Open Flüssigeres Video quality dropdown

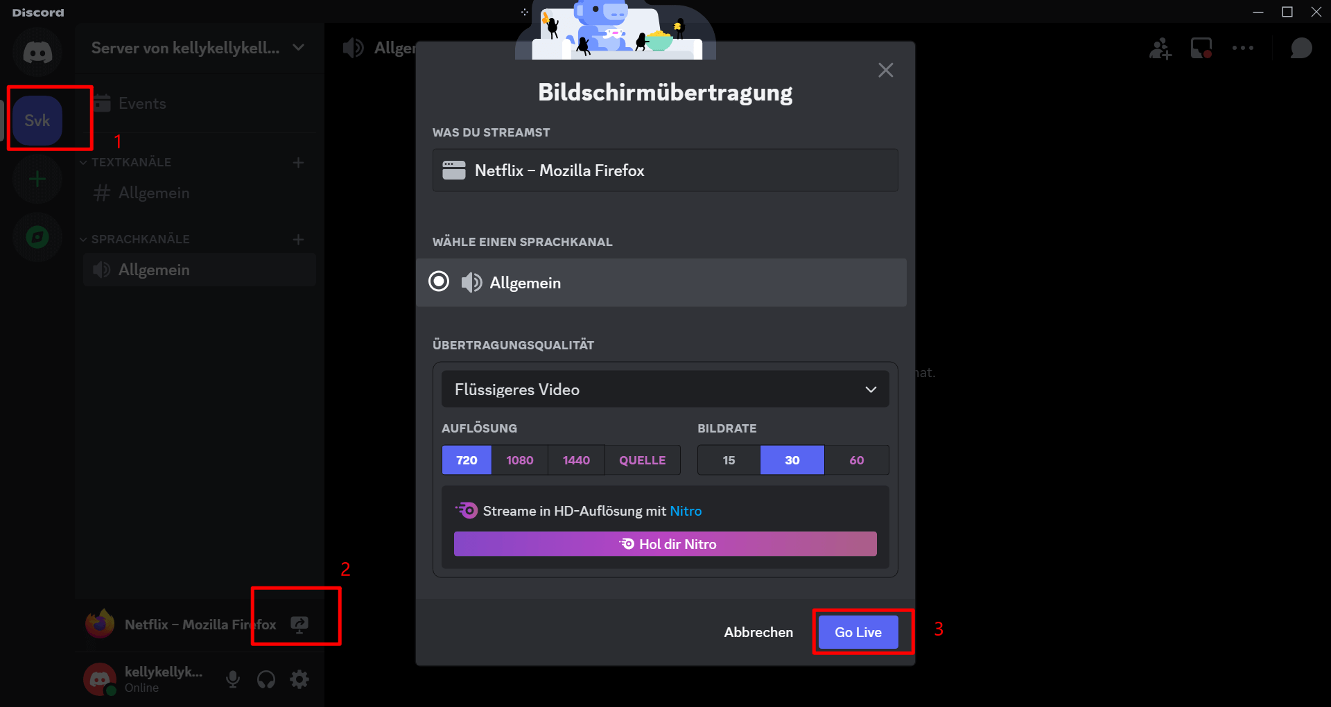click(x=665, y=390)
